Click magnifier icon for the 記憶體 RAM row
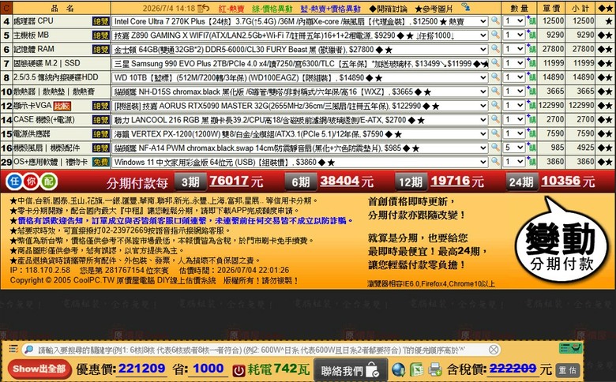The image size is (616, 382). pos(495,49)
